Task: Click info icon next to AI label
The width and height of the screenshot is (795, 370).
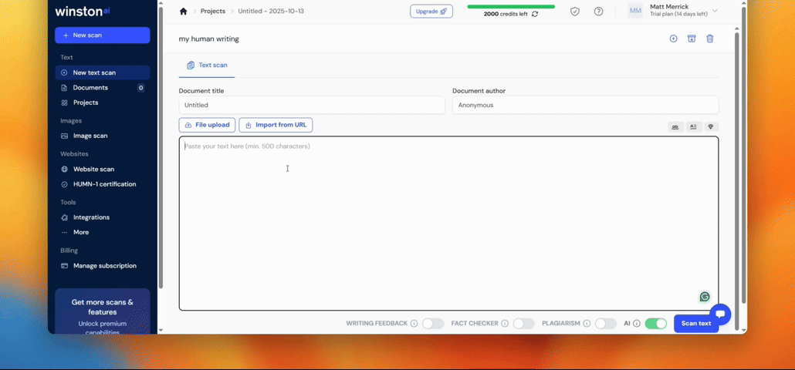Action: point(637,324)
